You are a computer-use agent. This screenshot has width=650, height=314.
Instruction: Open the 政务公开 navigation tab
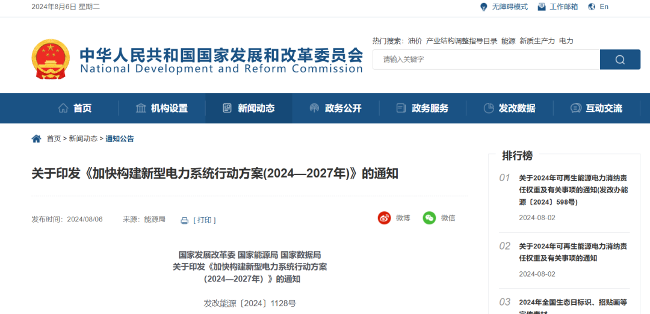click(x=336, y=108)
